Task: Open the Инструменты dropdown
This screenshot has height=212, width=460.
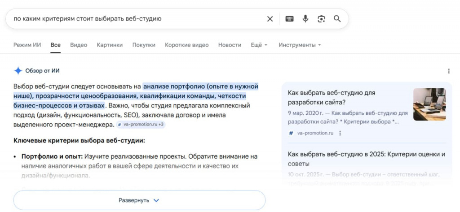Action: coord(300,45)
